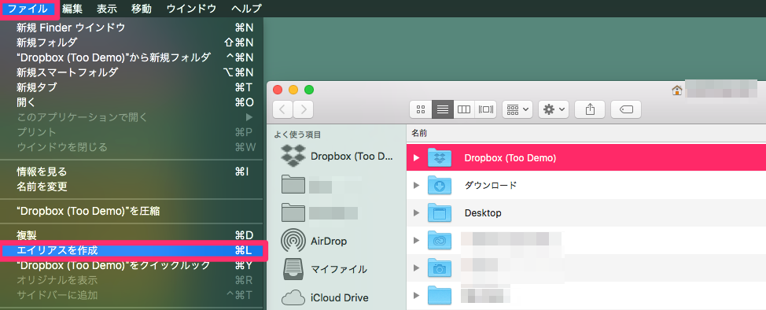Click the ダウンロード folder icon
The image size is (766, 310).
pos(440,186)
